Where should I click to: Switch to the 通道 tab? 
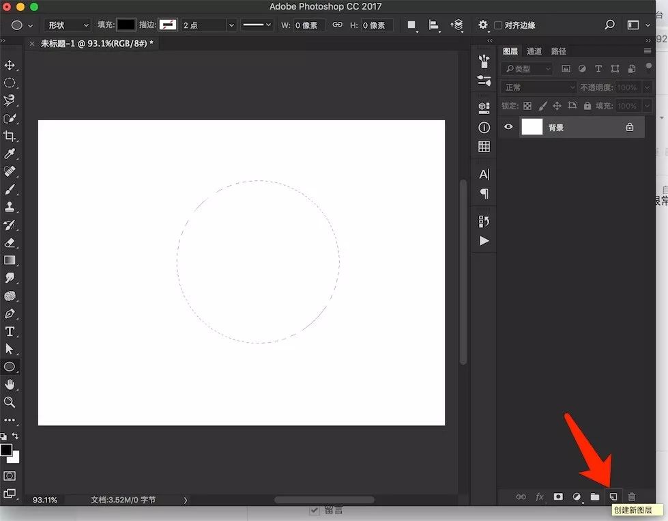click(x=534, y=51)
